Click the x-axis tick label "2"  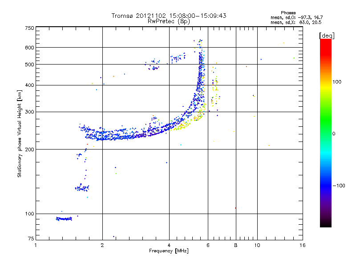[102, 245]
